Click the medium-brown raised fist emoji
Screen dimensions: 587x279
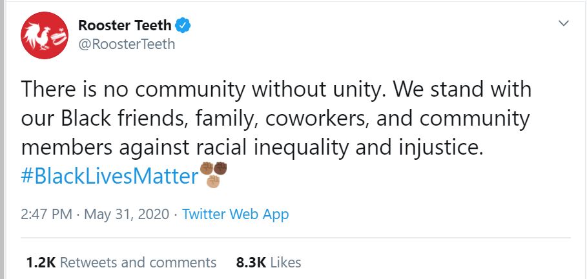[x=207, y=169]
